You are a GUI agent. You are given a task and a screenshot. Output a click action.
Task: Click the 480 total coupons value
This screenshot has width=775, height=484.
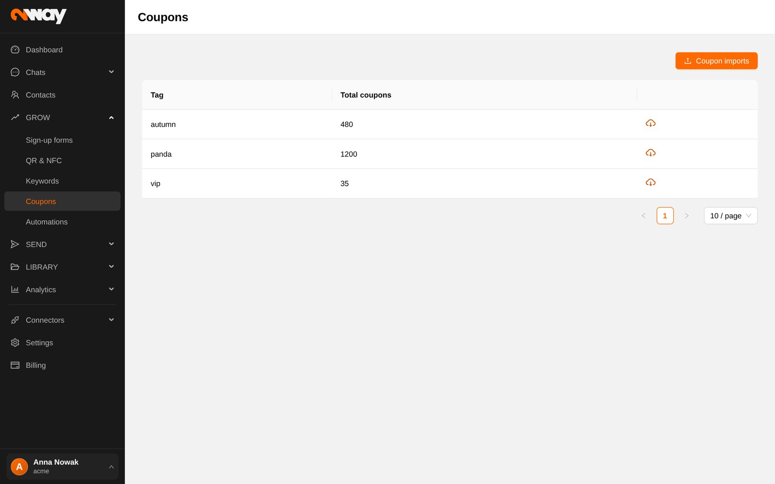click(x=347, y=124)
